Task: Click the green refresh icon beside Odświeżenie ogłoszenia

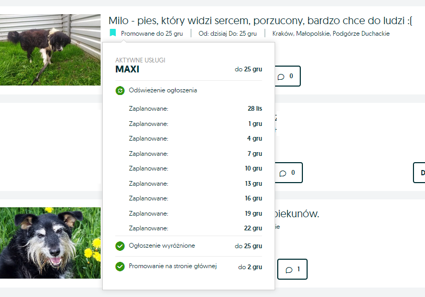Action: click(x=120, y=90)
